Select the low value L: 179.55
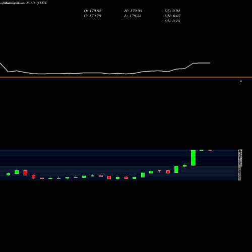Image resolution: width=252 pixels, height=252 pixels. pos(133,16)
